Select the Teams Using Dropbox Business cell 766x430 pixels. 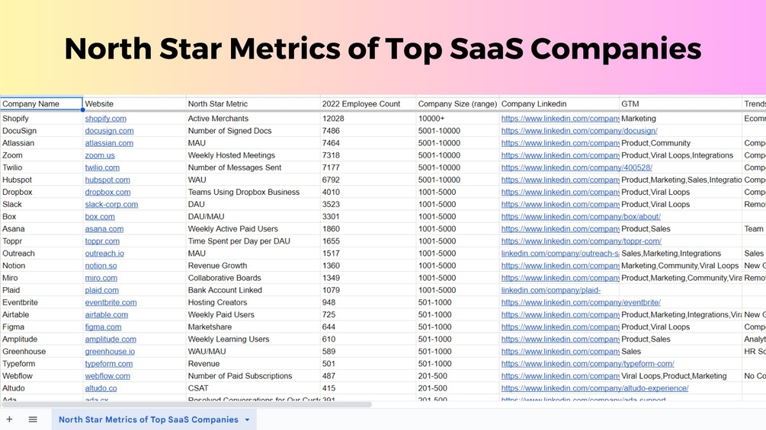[x=253, y=192]
